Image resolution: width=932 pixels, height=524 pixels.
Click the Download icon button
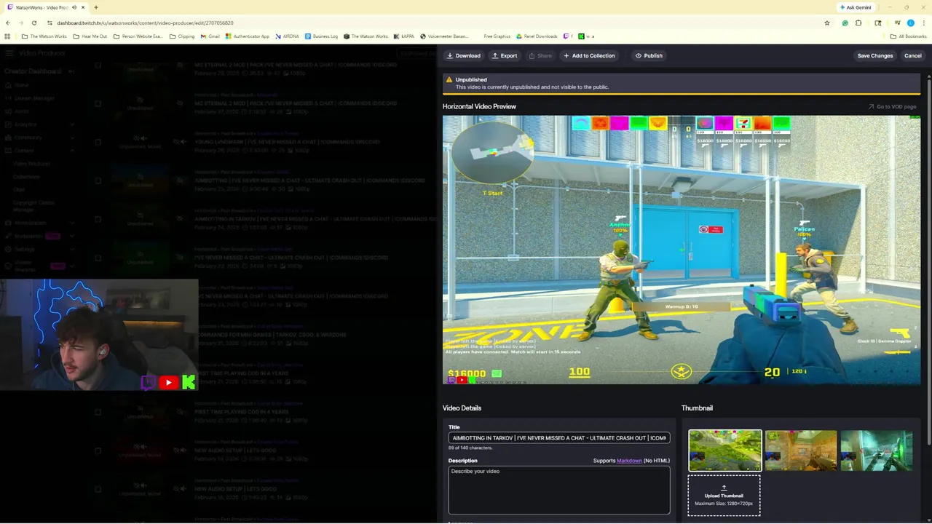pos(463,55)
